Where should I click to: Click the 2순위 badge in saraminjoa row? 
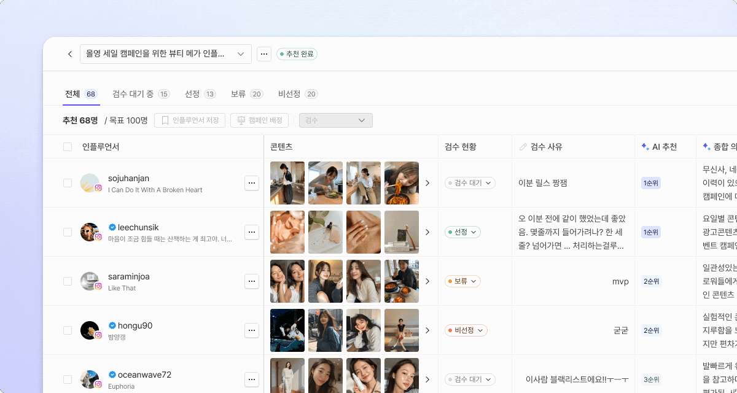651,281
